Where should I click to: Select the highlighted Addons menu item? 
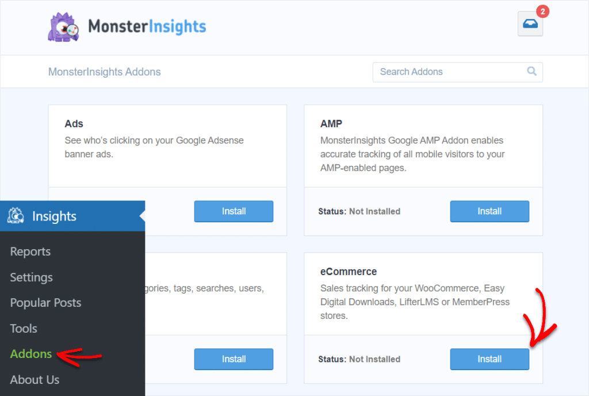click(30, 354)
